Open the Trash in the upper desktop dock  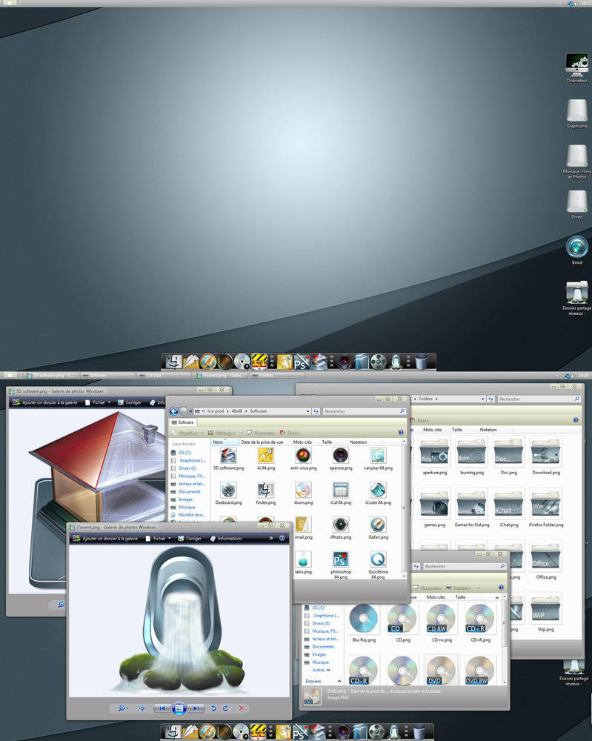point(421,362)
